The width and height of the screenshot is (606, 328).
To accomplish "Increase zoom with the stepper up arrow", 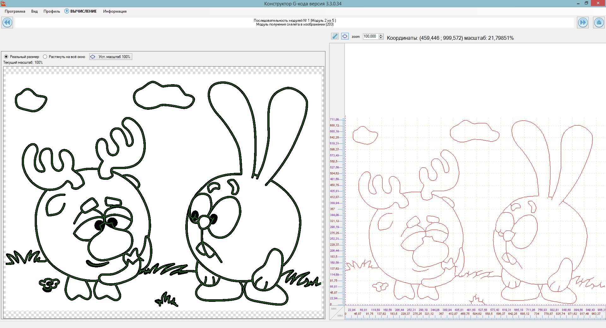I will pyautogui.click(x=381, y=35).
